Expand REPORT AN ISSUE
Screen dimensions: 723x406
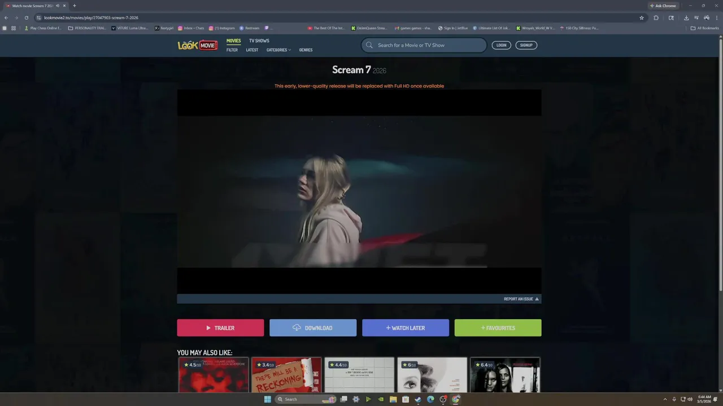point(521,299)
